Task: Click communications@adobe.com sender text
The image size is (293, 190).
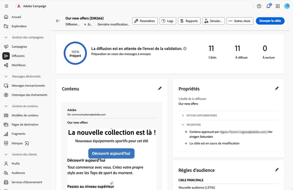Action: tap(89, 115)
